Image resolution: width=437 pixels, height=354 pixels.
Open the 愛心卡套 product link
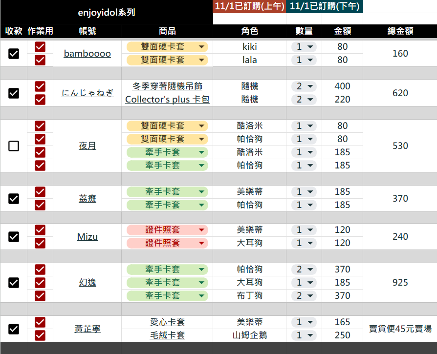(x=167, y=322)
